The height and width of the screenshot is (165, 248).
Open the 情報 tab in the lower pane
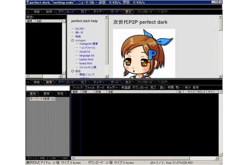pyautogui.click(x=37, y=82)
